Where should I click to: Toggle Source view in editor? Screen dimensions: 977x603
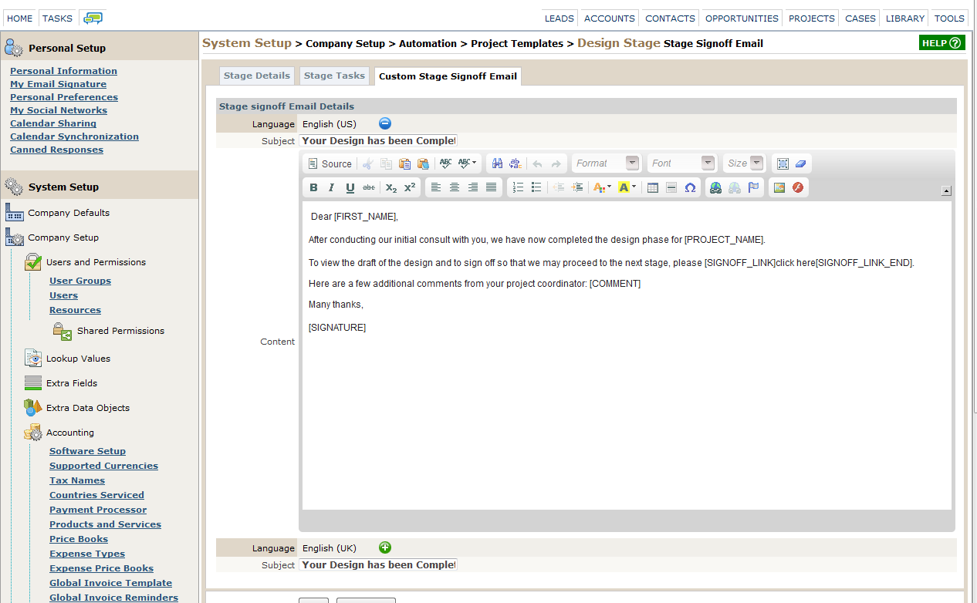(330, 163)
